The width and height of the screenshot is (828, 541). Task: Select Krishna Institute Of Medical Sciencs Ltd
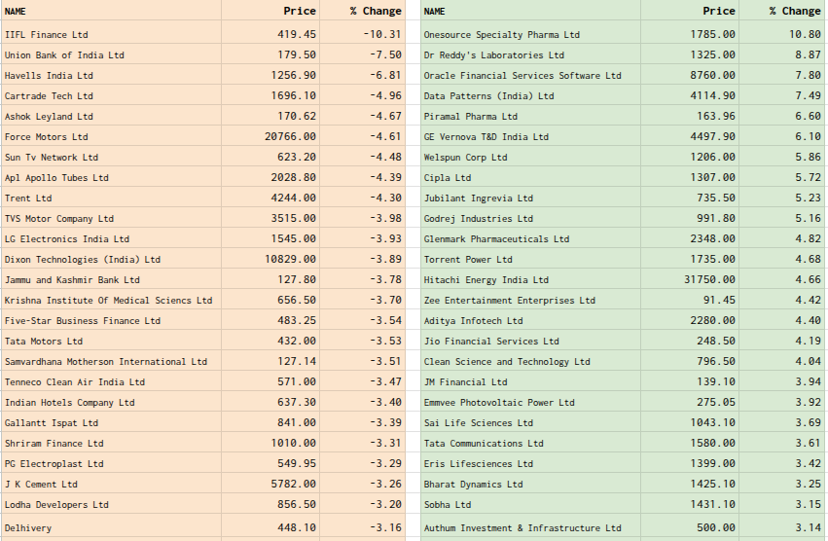tap(108, 301)
